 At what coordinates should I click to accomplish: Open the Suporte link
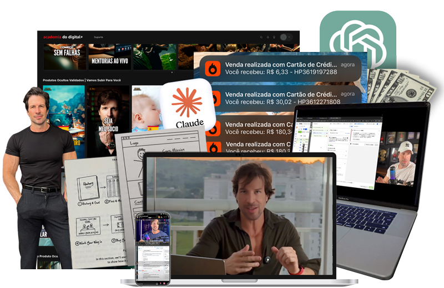[98, 37]
